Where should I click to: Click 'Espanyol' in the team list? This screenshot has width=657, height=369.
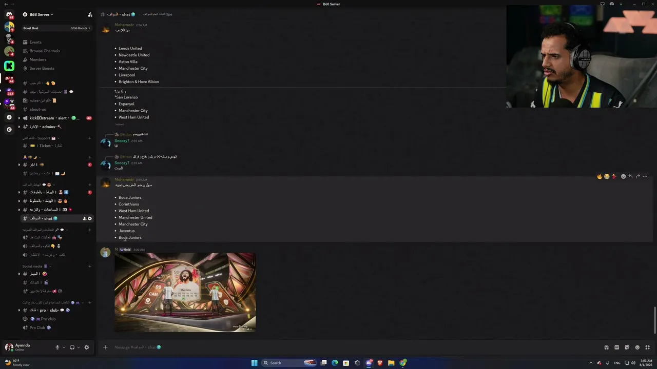coord(126,104)
